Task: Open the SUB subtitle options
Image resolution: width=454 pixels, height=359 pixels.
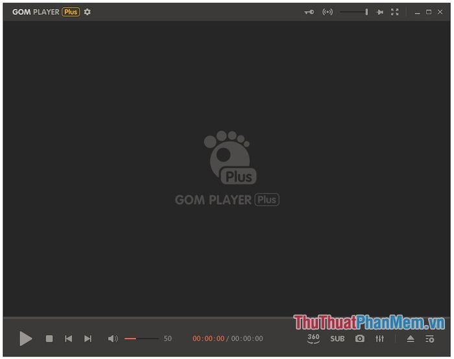Action: tap(337, 339)
